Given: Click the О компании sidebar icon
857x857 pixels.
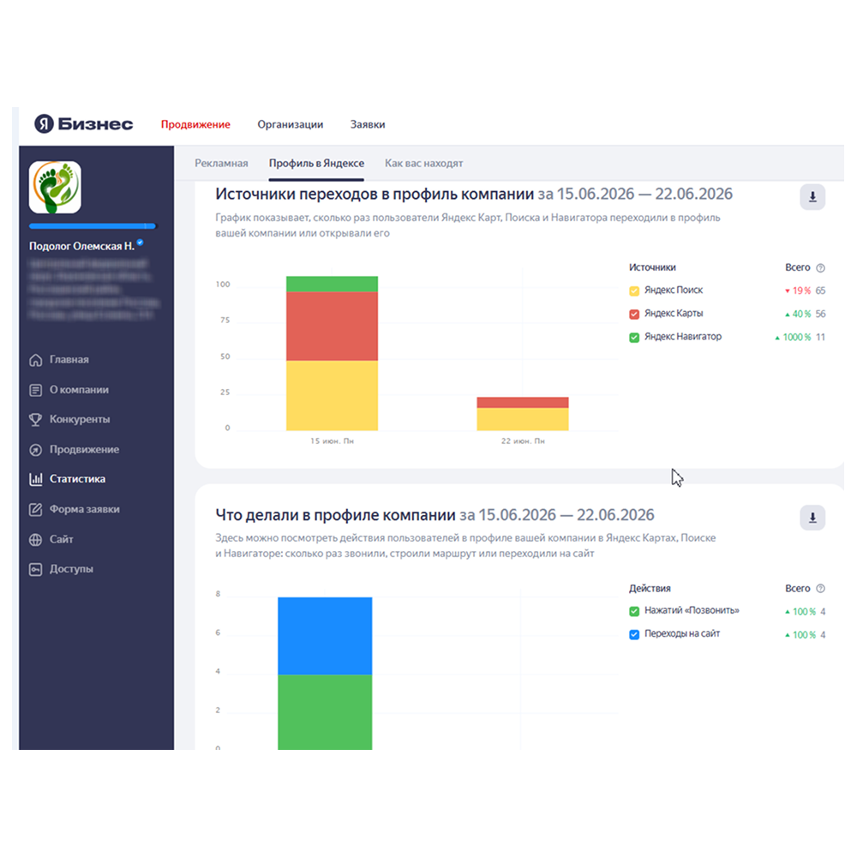Looking at the screenshot, I should [x=35, y=390].
